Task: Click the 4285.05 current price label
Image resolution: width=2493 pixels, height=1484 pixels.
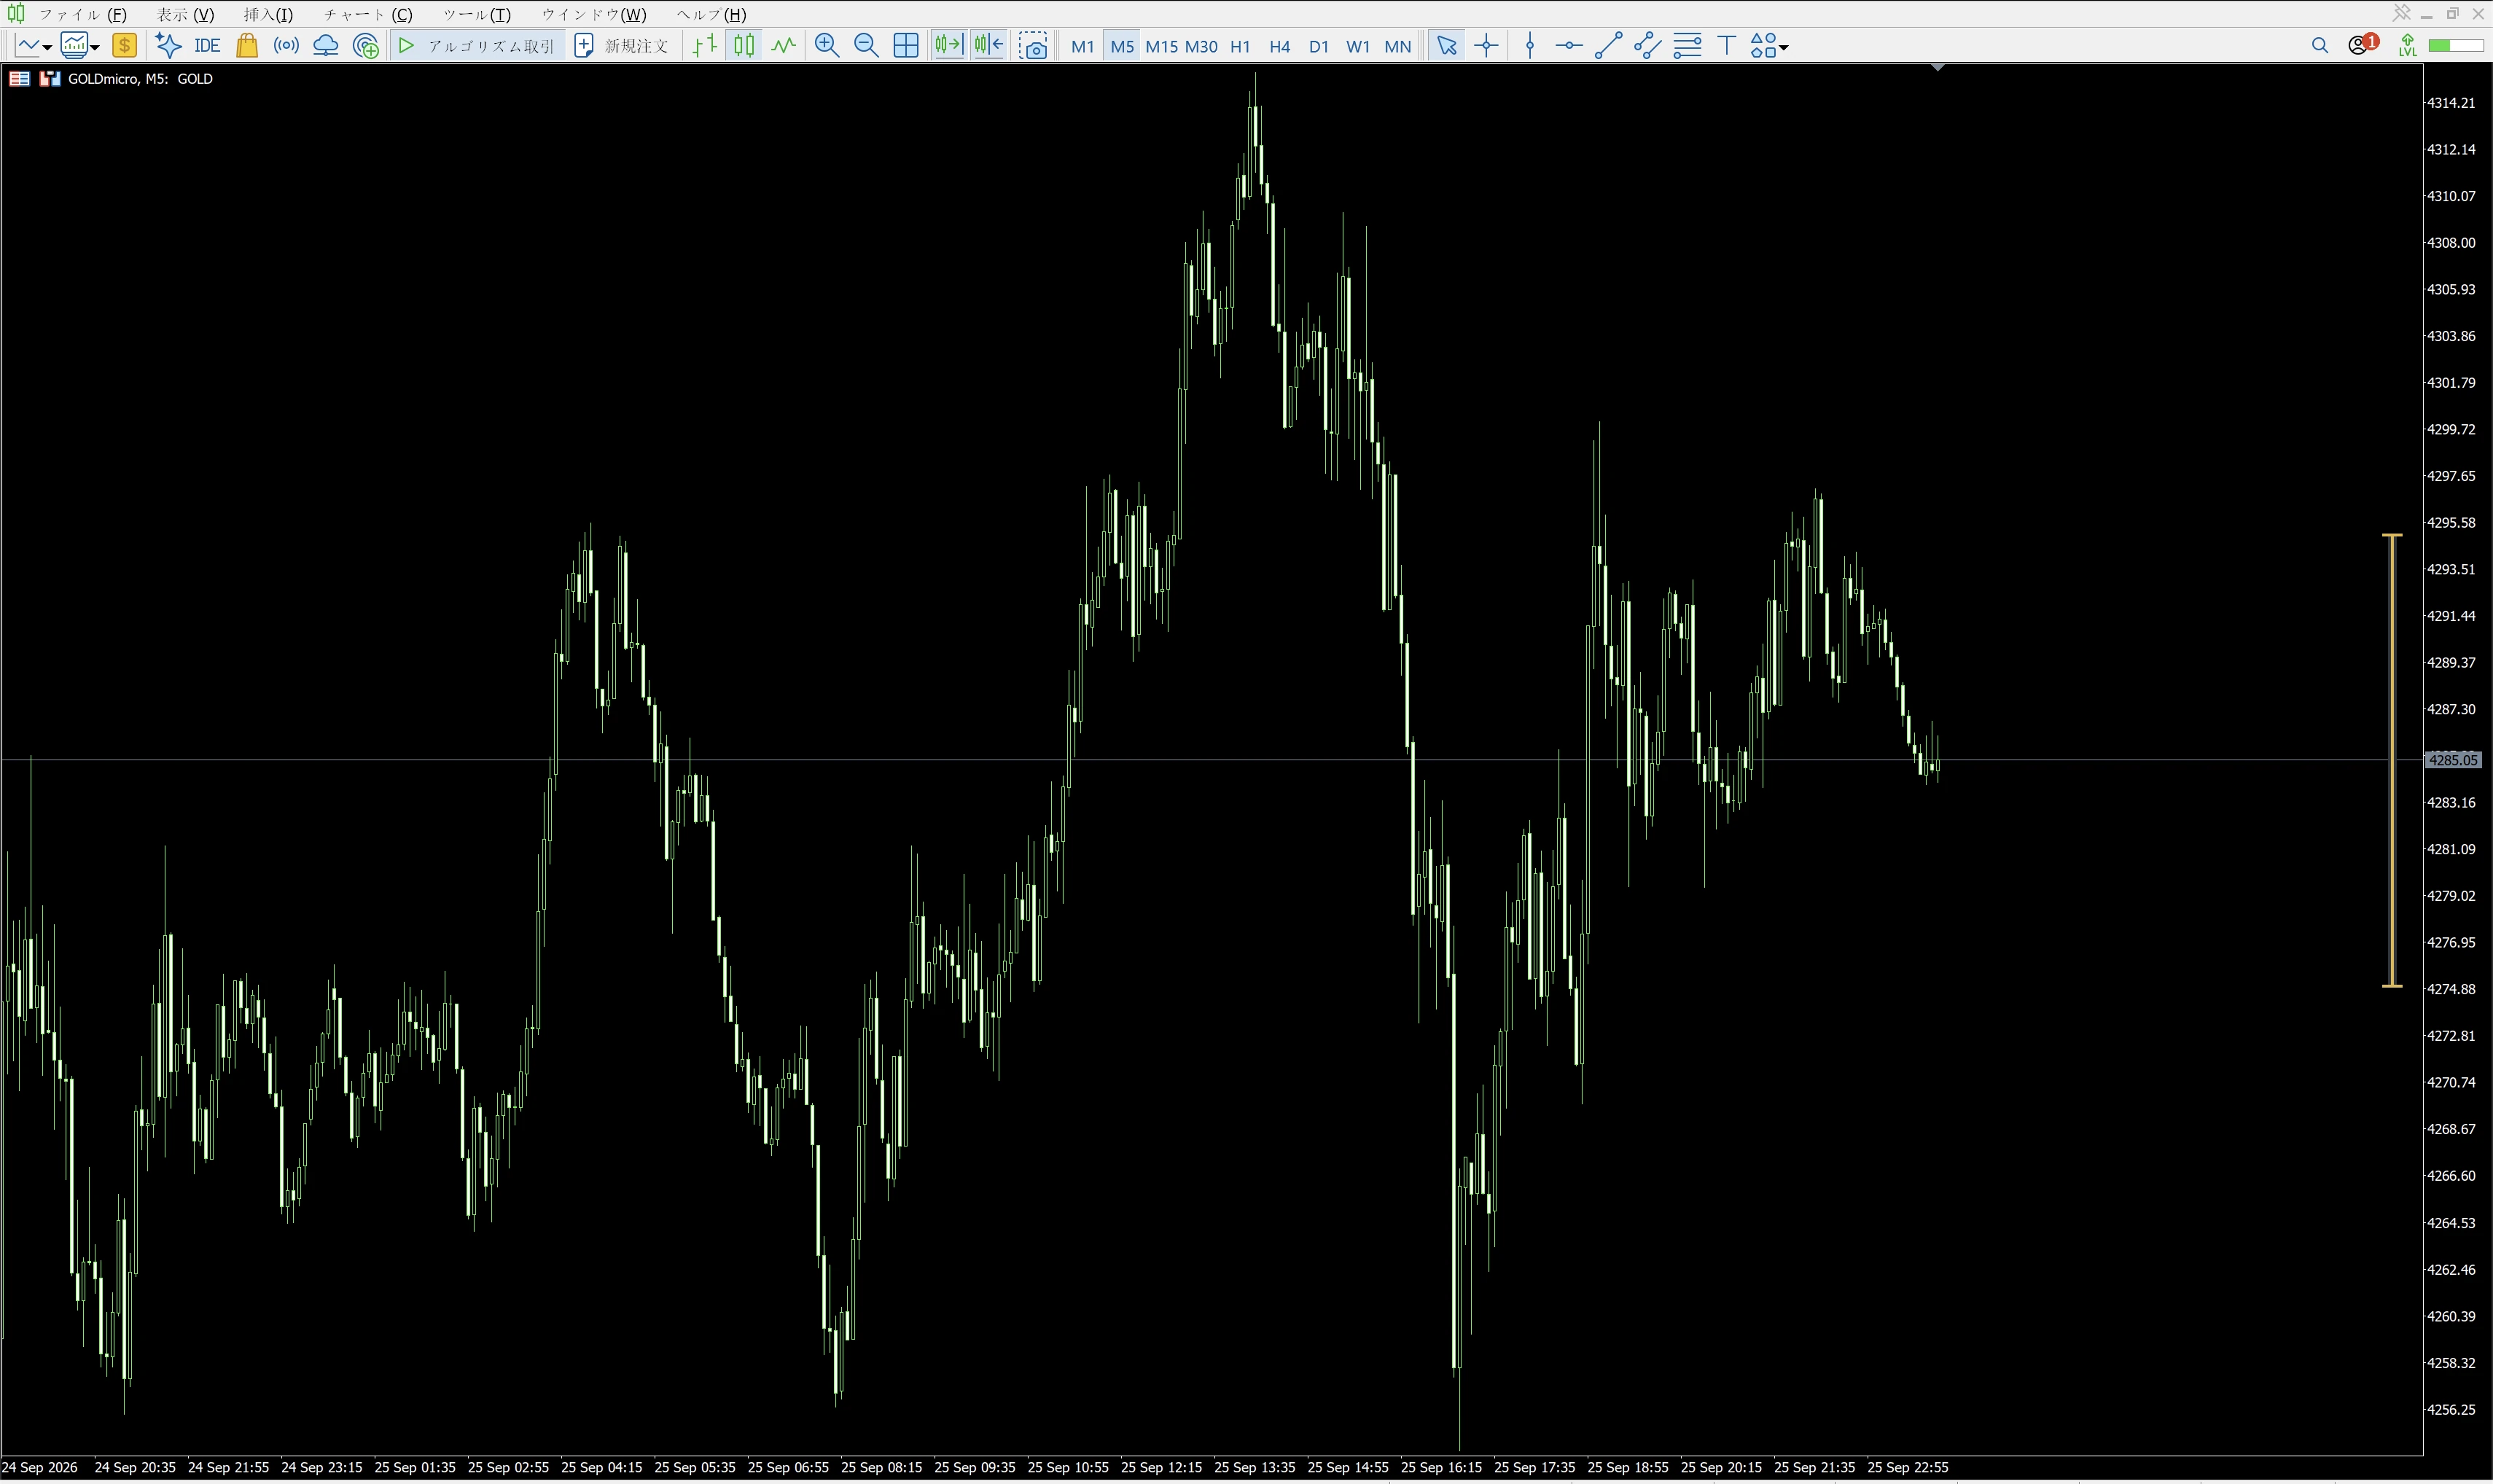Action: pos(2452,761)
